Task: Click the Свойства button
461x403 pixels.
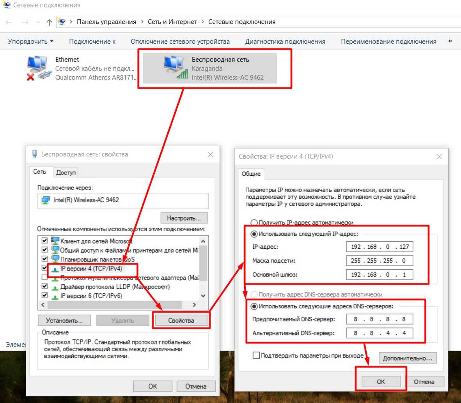Action: click(x=181, y=320)
